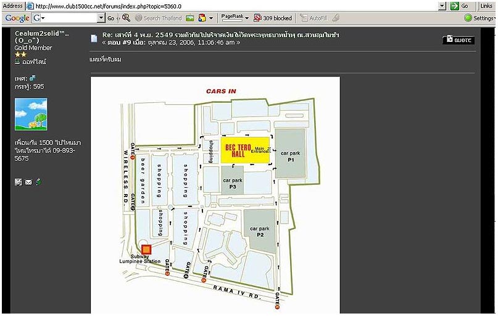Open Google toolbar Settings
Screen dimensions: 498x316
click(480, 18)
